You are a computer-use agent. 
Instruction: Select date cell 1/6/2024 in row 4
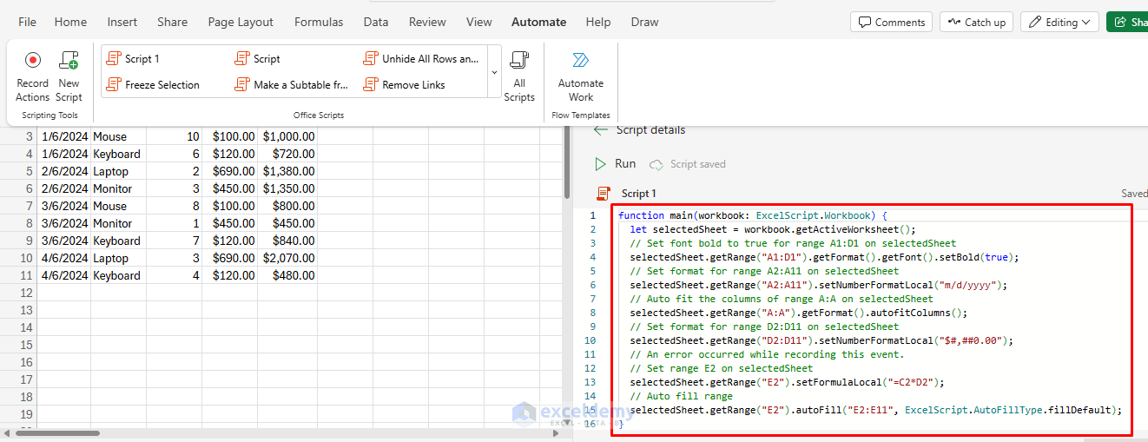point(64,154)
